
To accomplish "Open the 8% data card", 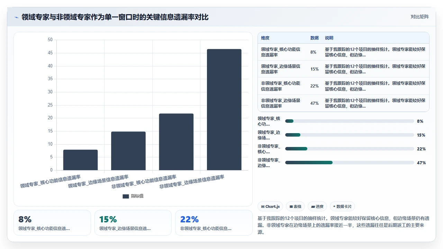I will (x=52, y=223).
